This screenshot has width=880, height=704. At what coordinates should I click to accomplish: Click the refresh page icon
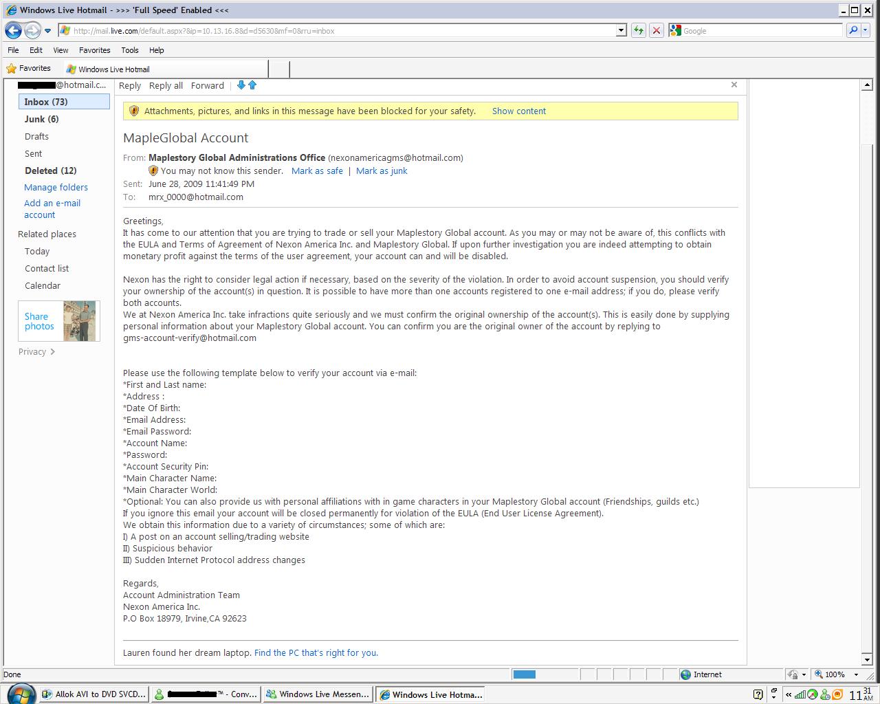tap(639, 30)
